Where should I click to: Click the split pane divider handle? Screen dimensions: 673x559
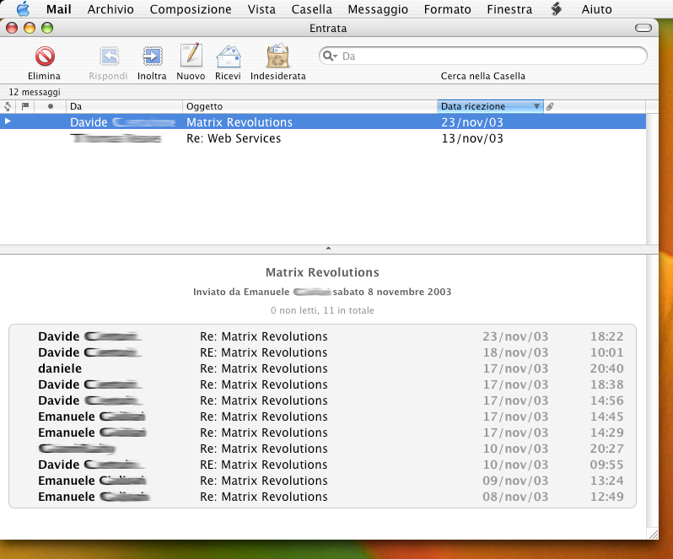pyautogui.click(x=328, y=249)
